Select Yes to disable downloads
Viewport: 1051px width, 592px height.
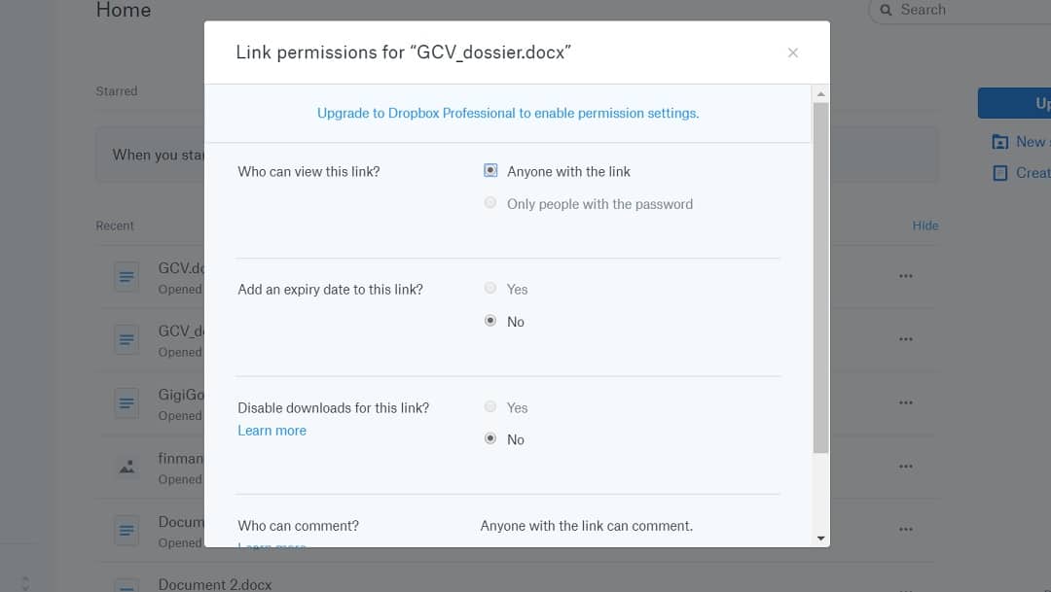click(490, 406)
